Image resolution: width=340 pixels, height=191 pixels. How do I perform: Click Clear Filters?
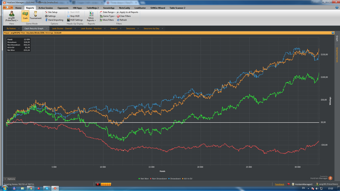124,16
